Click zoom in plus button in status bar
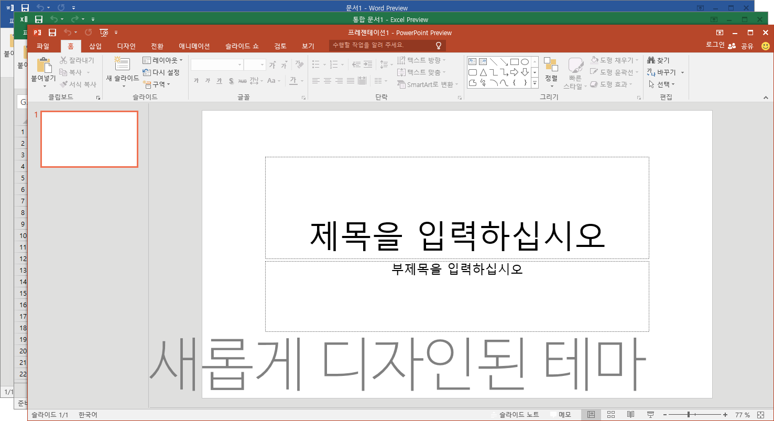This screenshot has width=774, height=421. pyautogui.click(x=725, y=415)
